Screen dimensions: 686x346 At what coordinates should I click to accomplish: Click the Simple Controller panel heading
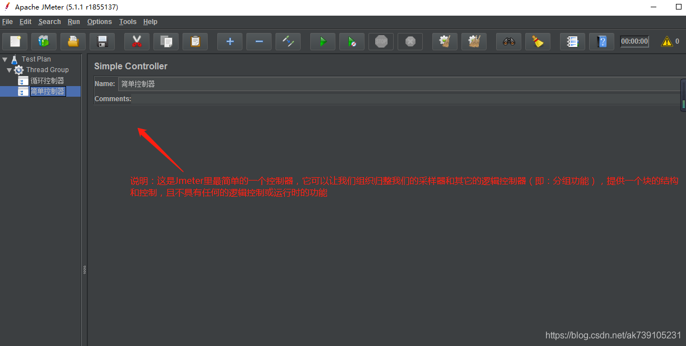pos(130,66)
